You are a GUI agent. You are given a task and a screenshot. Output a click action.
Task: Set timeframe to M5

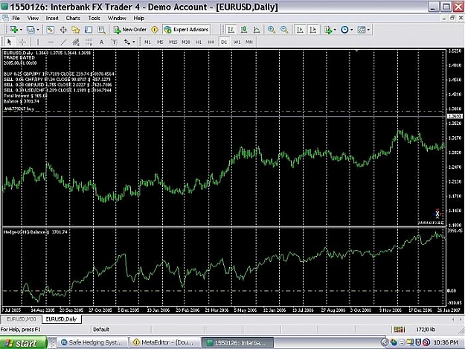click(160, 42)
